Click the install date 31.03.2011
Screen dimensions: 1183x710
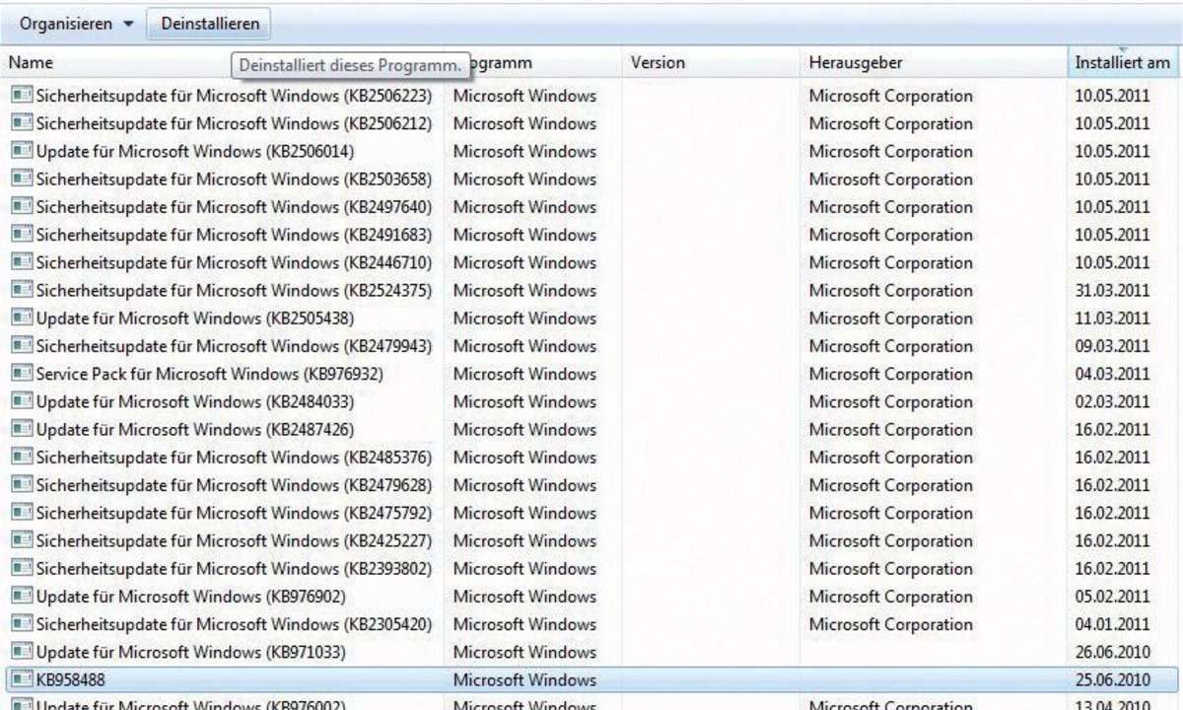(x=1112, y=290)
